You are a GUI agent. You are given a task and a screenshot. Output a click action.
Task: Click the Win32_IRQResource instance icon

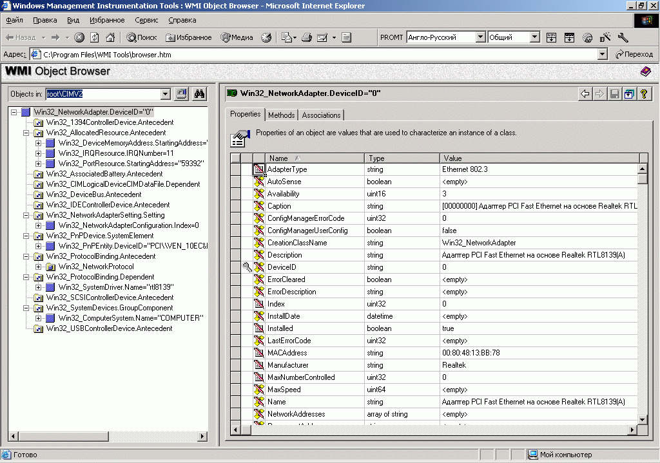[x=50, y=153]
